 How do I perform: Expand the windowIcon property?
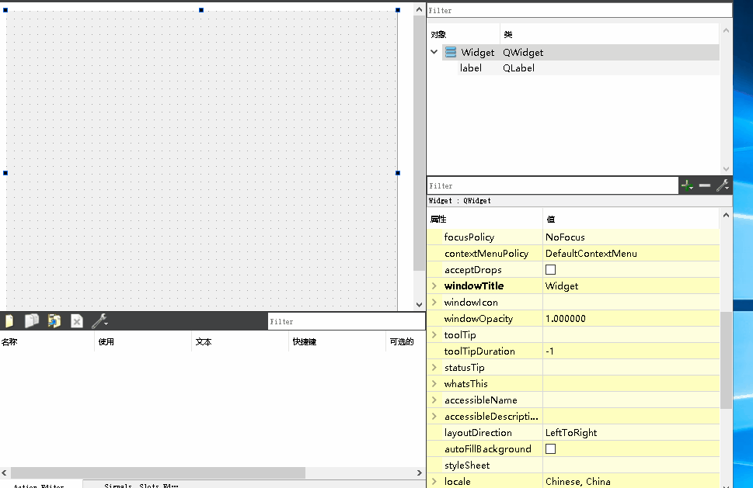tap(434, 302)
